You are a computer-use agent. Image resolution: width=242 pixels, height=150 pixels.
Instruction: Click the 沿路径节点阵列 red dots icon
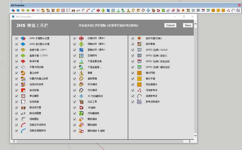click(23, 125)
